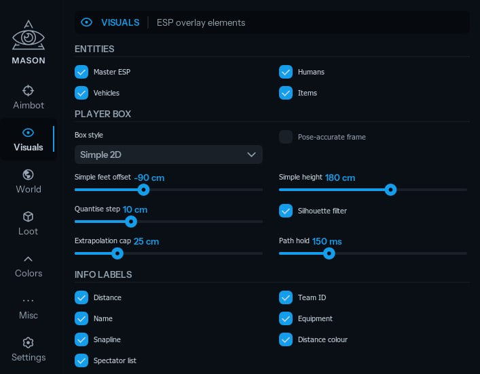This screenshot has width=480, height=374.
Task: Click the eye icon in Visuals header
Action: pyautogui.click(x=87, y=22)
